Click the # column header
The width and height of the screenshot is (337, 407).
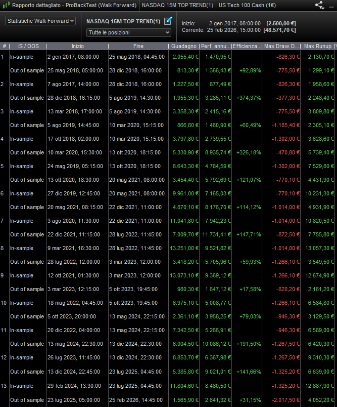(x=5, y=46)
